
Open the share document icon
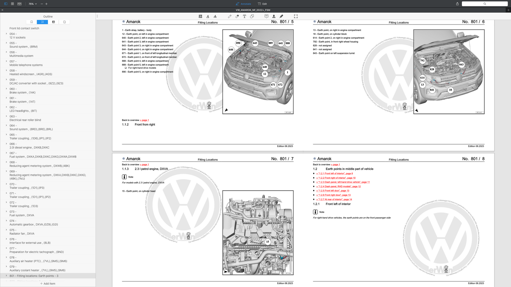pos(457,4)
